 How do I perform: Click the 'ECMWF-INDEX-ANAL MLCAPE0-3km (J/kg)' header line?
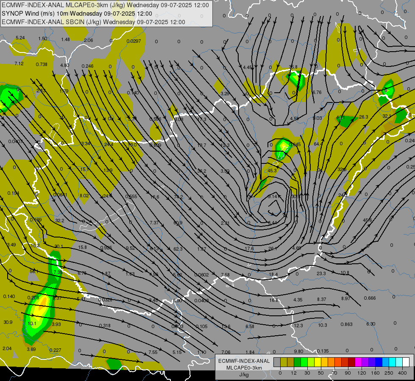(105, 5)
